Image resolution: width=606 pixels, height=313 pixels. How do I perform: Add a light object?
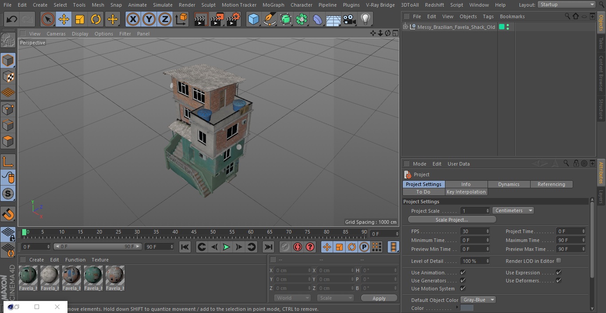point(365,19)
